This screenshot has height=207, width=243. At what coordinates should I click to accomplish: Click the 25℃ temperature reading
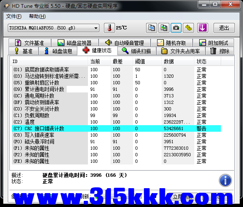pos(122,28)
